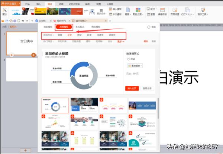
Task: Open the More Designs grid icon
Action: pyautogui.click(x=101, y=10)
